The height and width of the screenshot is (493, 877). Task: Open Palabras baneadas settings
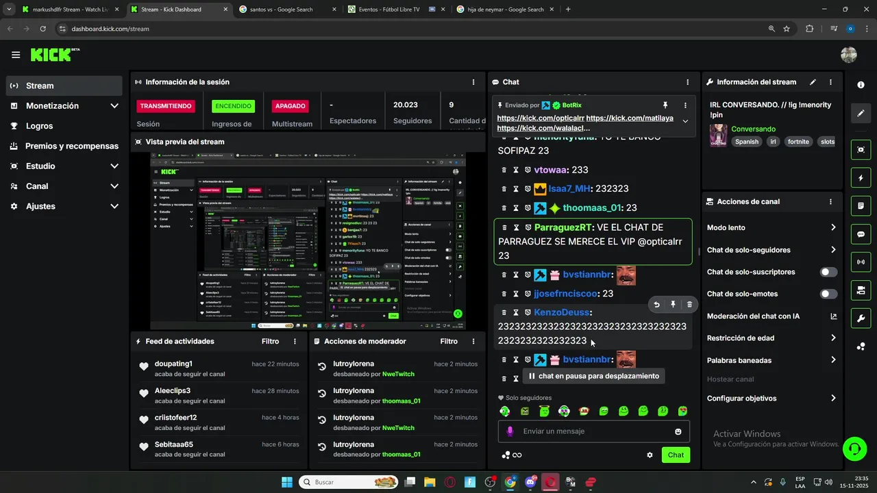click(x=771, y=360)
